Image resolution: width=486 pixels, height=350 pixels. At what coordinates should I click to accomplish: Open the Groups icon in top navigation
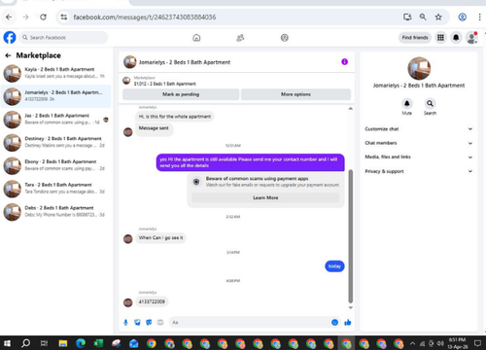(x=284, y=38)
